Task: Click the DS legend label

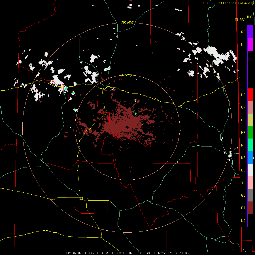Action: pos(243,170)
